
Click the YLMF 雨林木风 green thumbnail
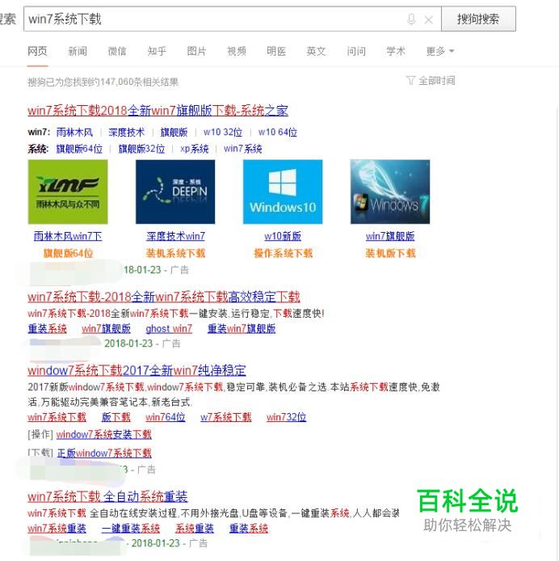click(x=68, y=192)
